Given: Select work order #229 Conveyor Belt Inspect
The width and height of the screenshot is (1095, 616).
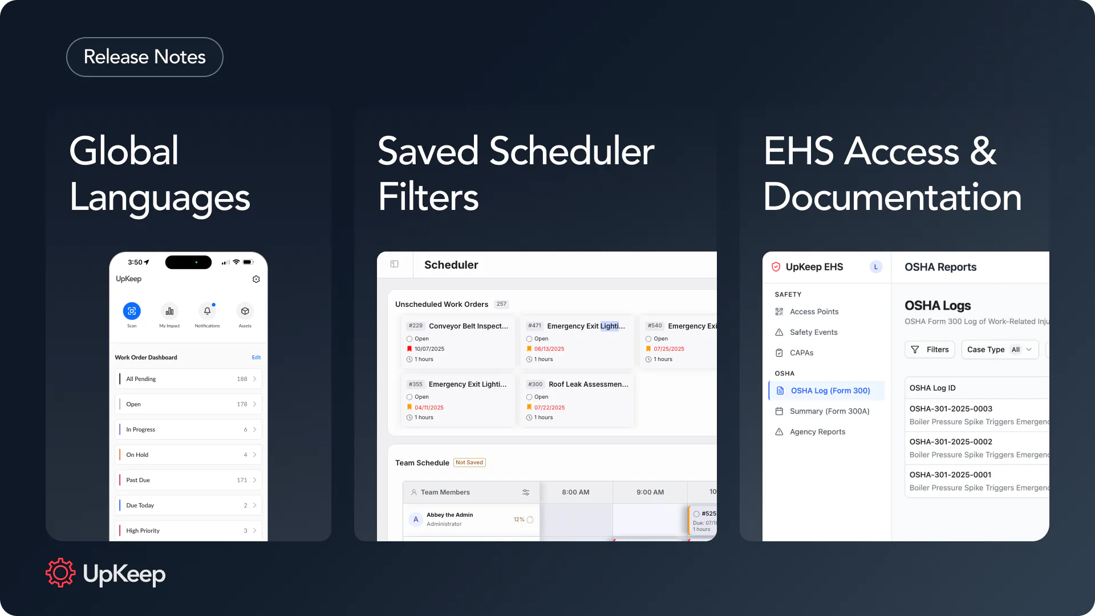Looking at the screenshot, I should tap(457, 342).
